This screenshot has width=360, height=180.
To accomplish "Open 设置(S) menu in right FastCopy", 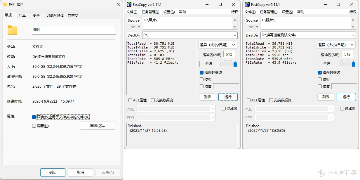I will [287, 12].
